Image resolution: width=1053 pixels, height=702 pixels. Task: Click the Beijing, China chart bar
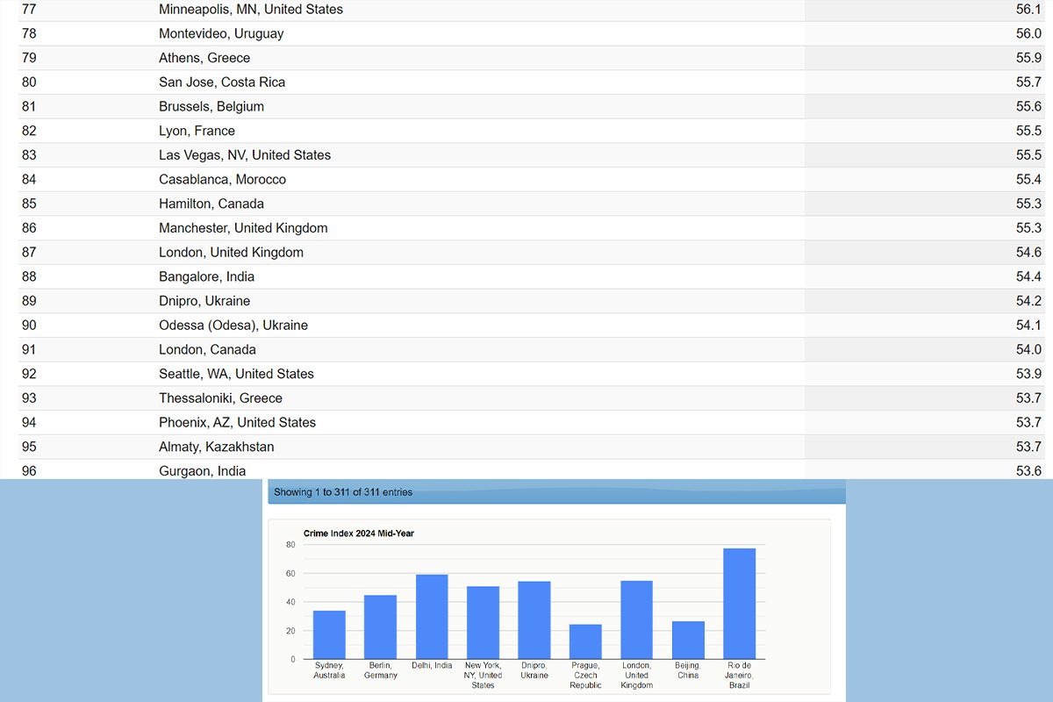click(x=688, y=640)
